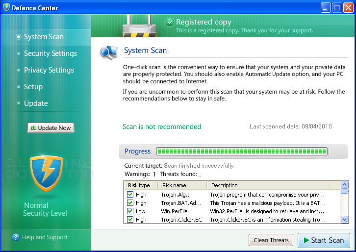The image size is (356, 252).
Task: Uncheck the Trojan.BAT.Ad... threat checkbox
Action: pos(130,203)
